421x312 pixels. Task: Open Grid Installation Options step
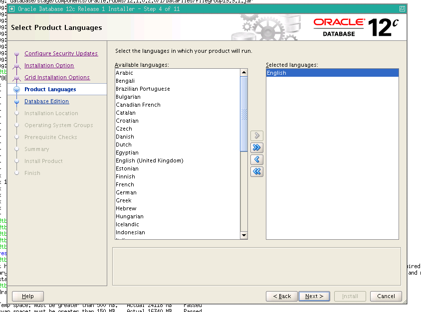click(x=57, y=77)
